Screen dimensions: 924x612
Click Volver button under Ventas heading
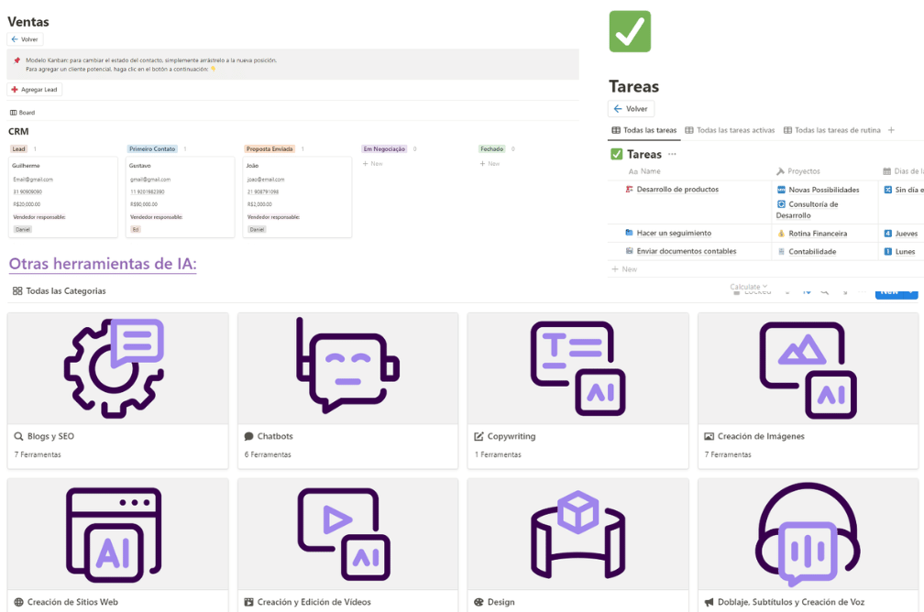coord(25,39)
